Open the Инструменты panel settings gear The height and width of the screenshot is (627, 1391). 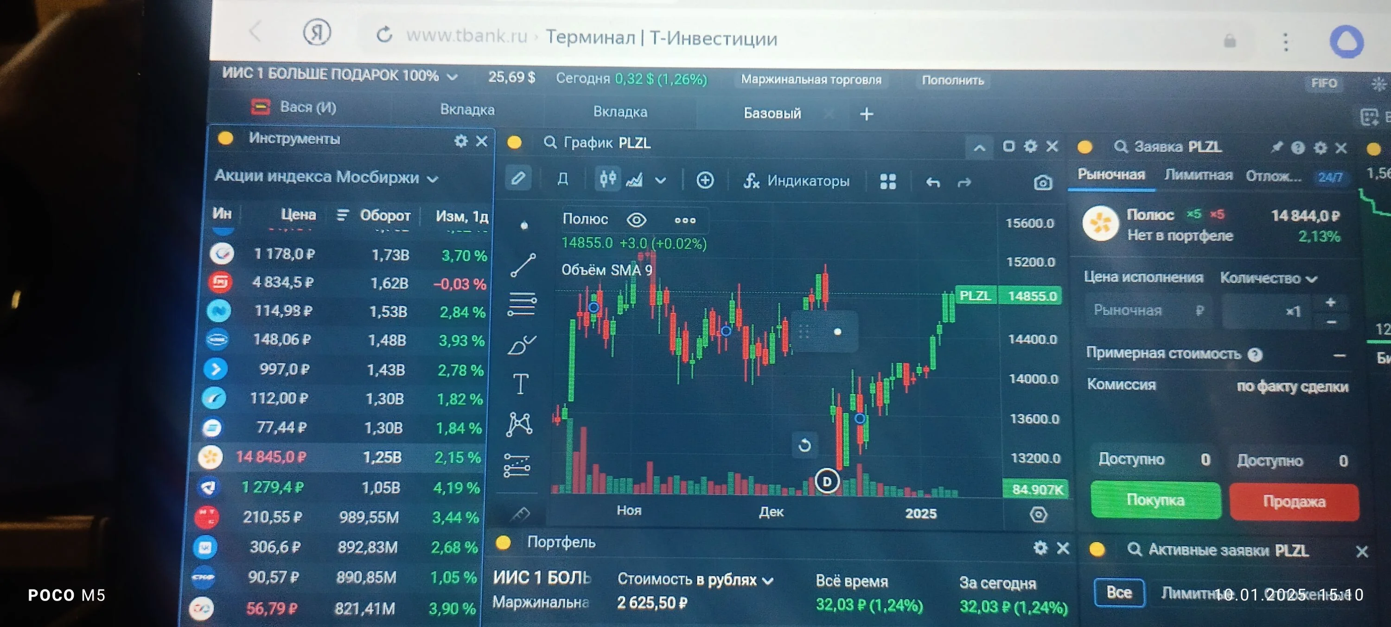coord(460,141)
